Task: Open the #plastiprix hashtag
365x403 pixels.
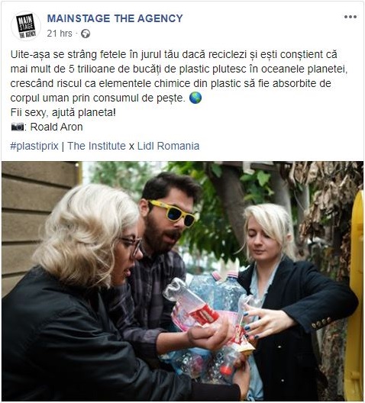Action: click(x=34, y=146)
